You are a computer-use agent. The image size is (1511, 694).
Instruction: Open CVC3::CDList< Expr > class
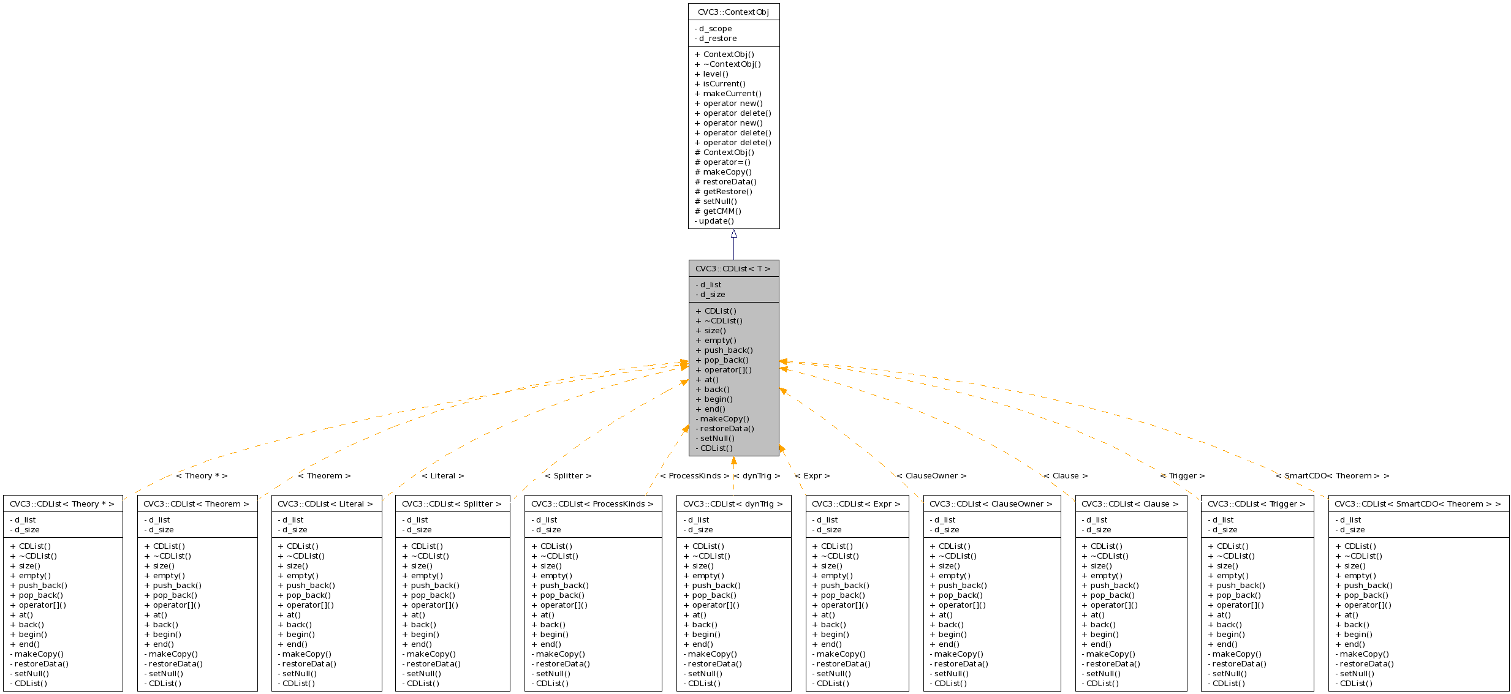click(857, 504)
